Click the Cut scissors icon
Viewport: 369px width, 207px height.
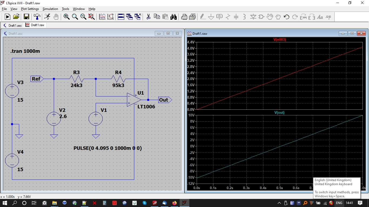pyautogui.click(x=148, y=17)
